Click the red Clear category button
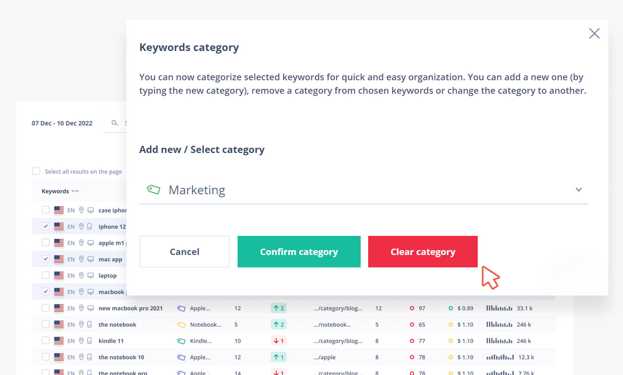The image size is (623, 375). [x=423, y=252]
